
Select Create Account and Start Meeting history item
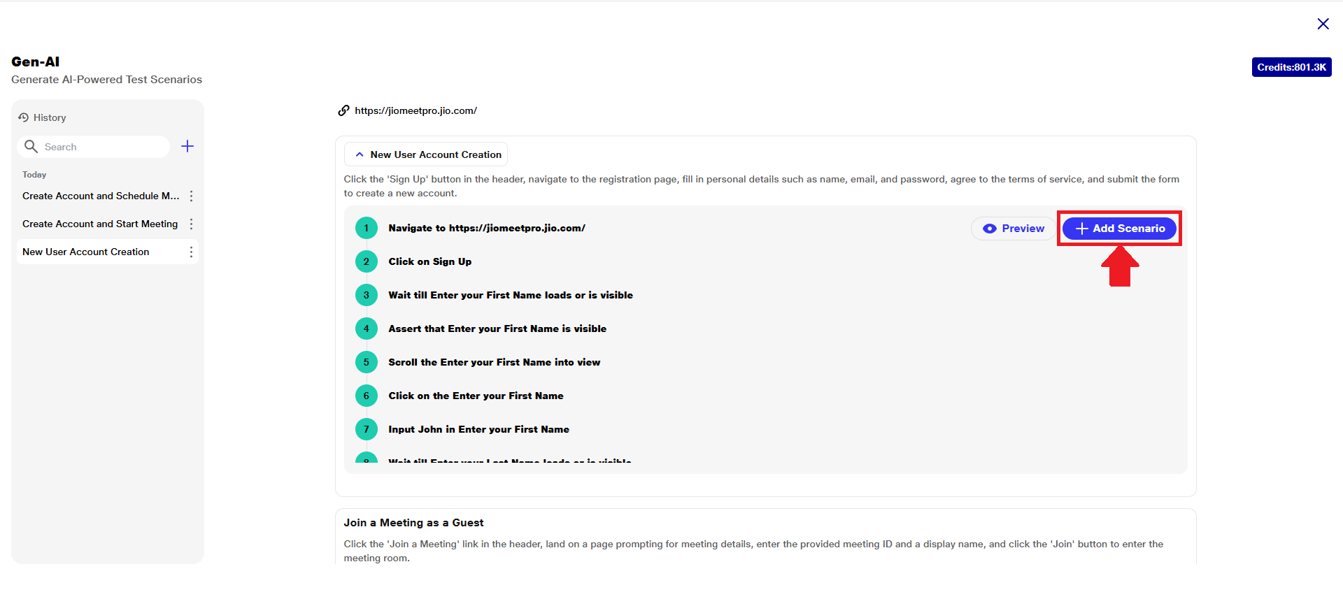100,224
